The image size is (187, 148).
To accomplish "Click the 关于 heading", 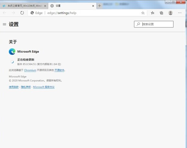I will tap(13, 42).
